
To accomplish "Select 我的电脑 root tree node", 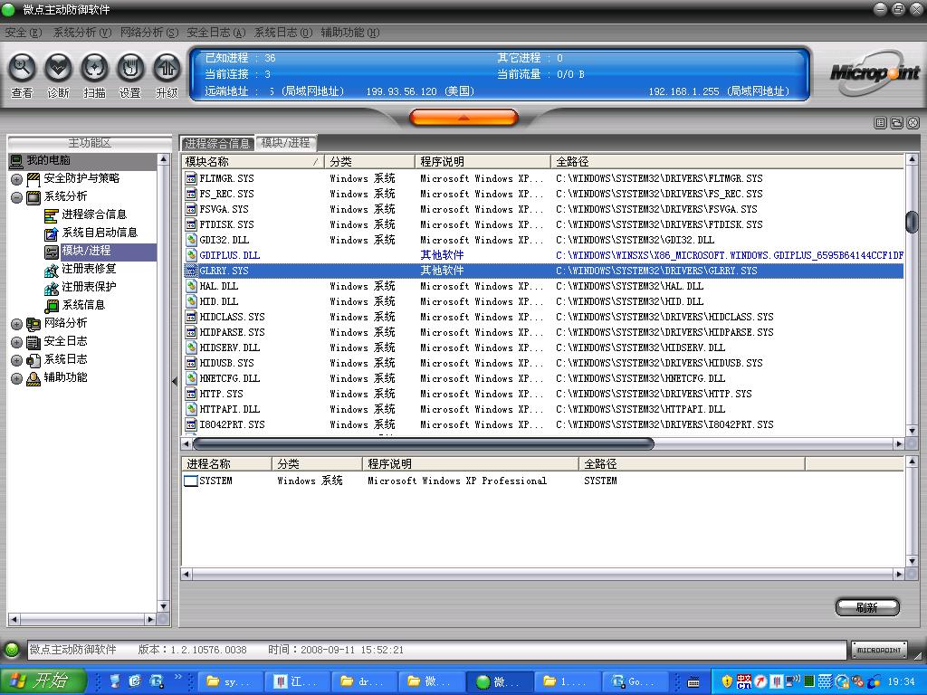I will (x=49, y=160).
